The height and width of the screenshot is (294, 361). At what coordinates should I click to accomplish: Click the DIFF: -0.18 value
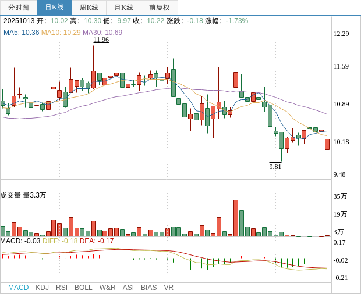pos(60,241)
